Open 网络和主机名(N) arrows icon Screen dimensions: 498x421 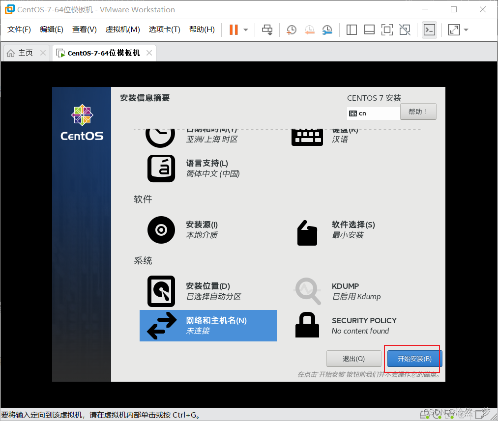tap(162, 326)
